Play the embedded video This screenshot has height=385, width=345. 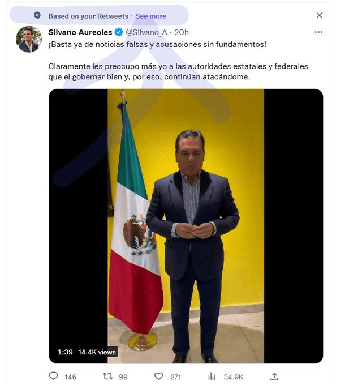point(186,226)
